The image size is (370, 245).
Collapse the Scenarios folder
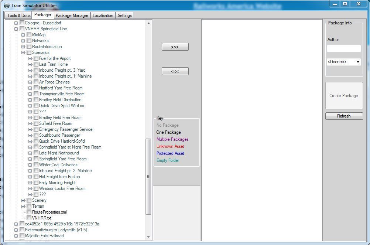tap(23, 52)
